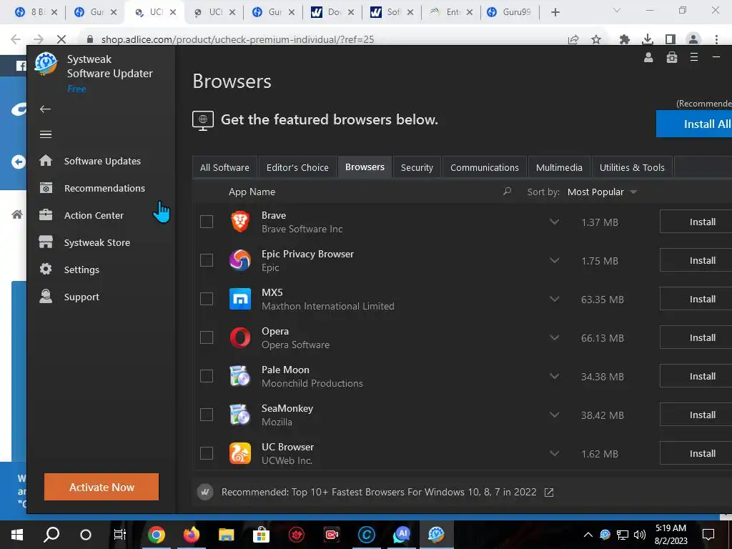Select the Browsers tab
Viewport: 732px width, 549px height.
(x=365, y=167)
